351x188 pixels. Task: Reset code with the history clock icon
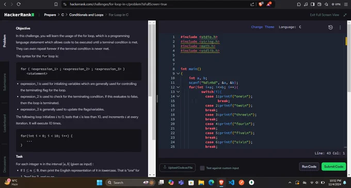pos(330,27)
